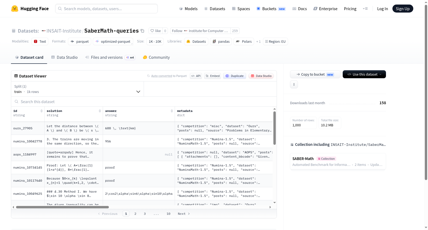Follow Institute for Computer organization

(200, 31)
